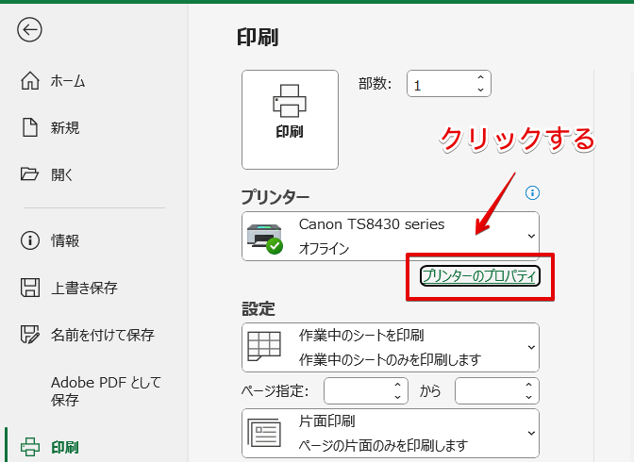The height and width of the screenshot is (462, 634).
Task: Choose Save As (名前を付けて保存)
Action: coord(102,334)
